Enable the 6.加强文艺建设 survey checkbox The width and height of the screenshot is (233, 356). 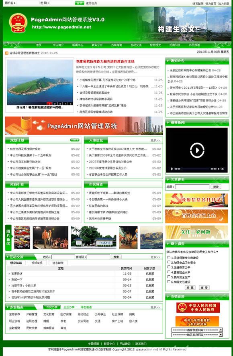coord(169,282)
